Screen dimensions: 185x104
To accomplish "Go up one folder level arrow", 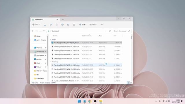I will 44,31.
